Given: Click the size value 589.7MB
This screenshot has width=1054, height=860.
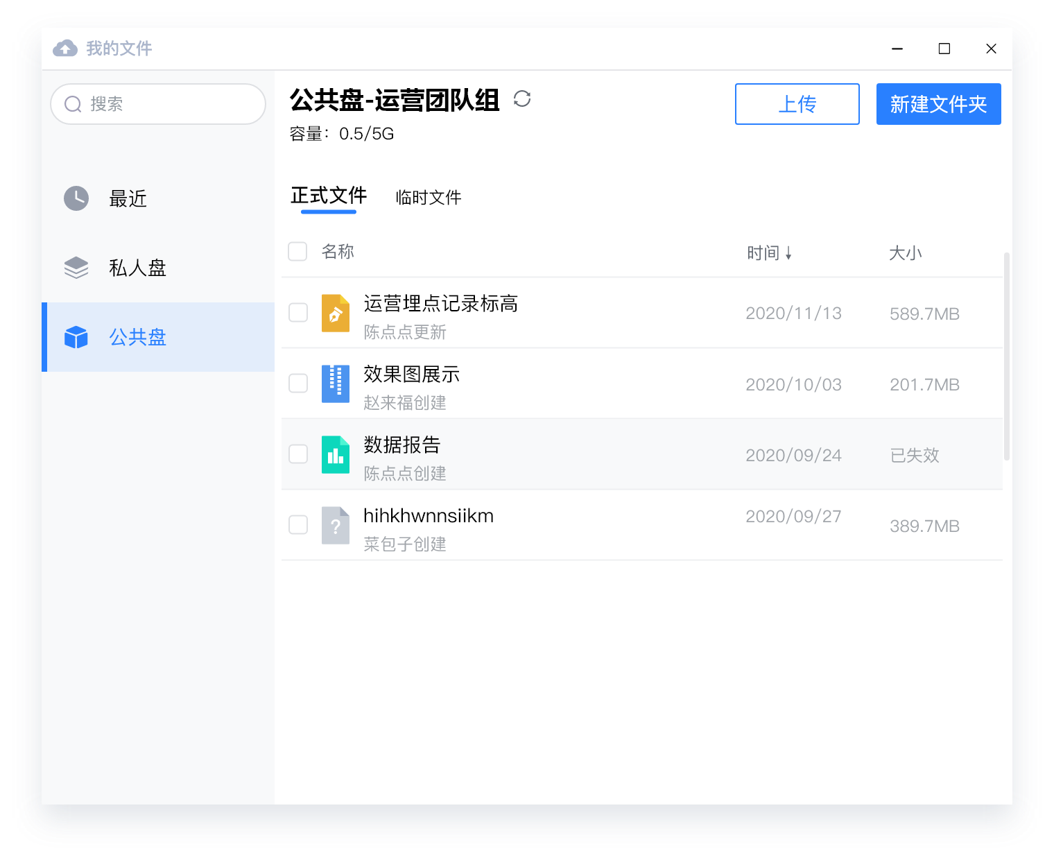Looking at the screenshot, I should tap(925, 314).
